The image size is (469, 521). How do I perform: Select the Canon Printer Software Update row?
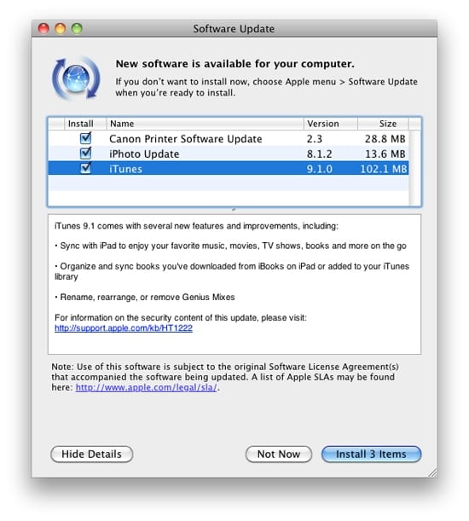pyautogui.click(x=229, y=138)
